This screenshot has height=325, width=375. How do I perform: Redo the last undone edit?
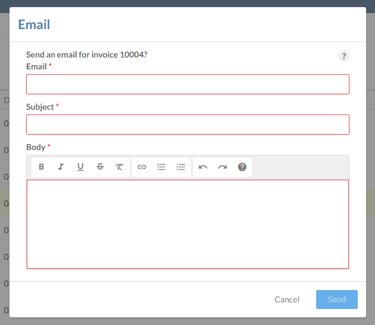pos(222,167)
